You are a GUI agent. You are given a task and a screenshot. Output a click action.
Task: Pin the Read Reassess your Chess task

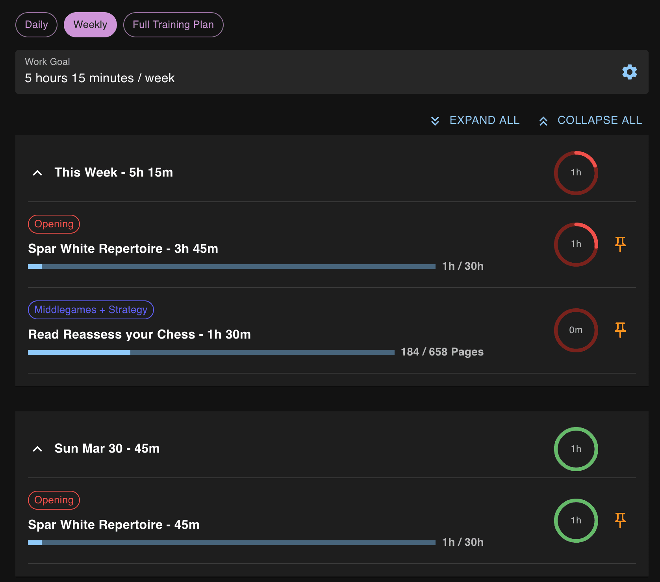[x=620, y=330]
